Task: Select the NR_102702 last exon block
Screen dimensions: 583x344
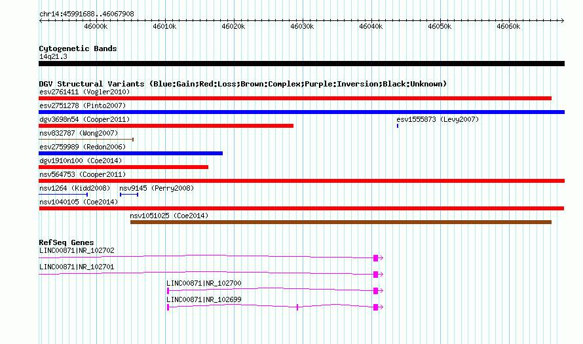Action: [375, 258]
